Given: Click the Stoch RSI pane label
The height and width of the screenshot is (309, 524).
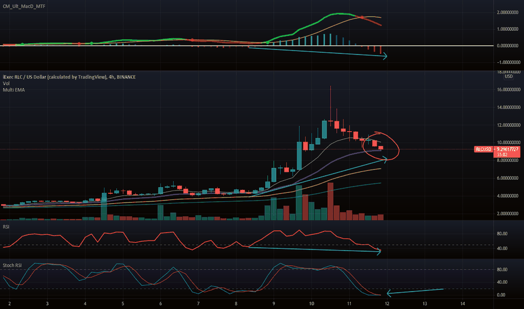Looking at the screenshot, I should pos(12,266).
